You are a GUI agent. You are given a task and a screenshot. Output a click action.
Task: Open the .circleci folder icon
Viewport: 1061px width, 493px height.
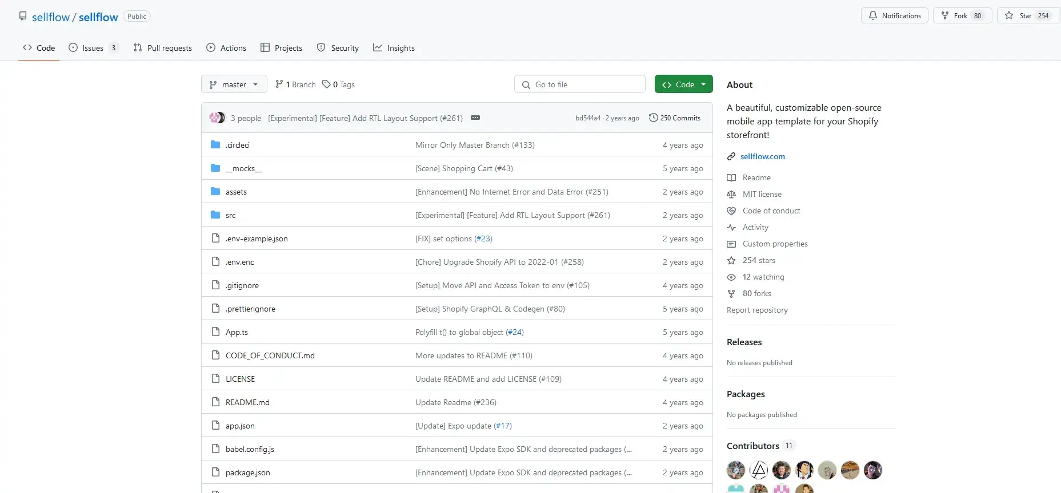pyautogui.click(x=215, y=145)
